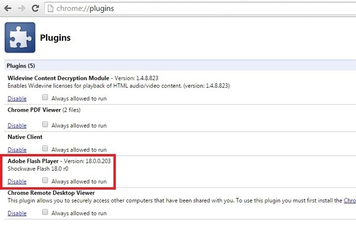
Task: Disable the Adobe Flash Player plugin
Action: pyautogui.click(x=17, y=181)
